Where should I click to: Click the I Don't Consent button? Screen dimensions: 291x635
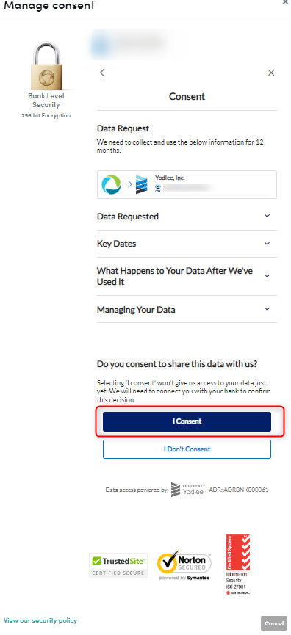tap(187, 449)
